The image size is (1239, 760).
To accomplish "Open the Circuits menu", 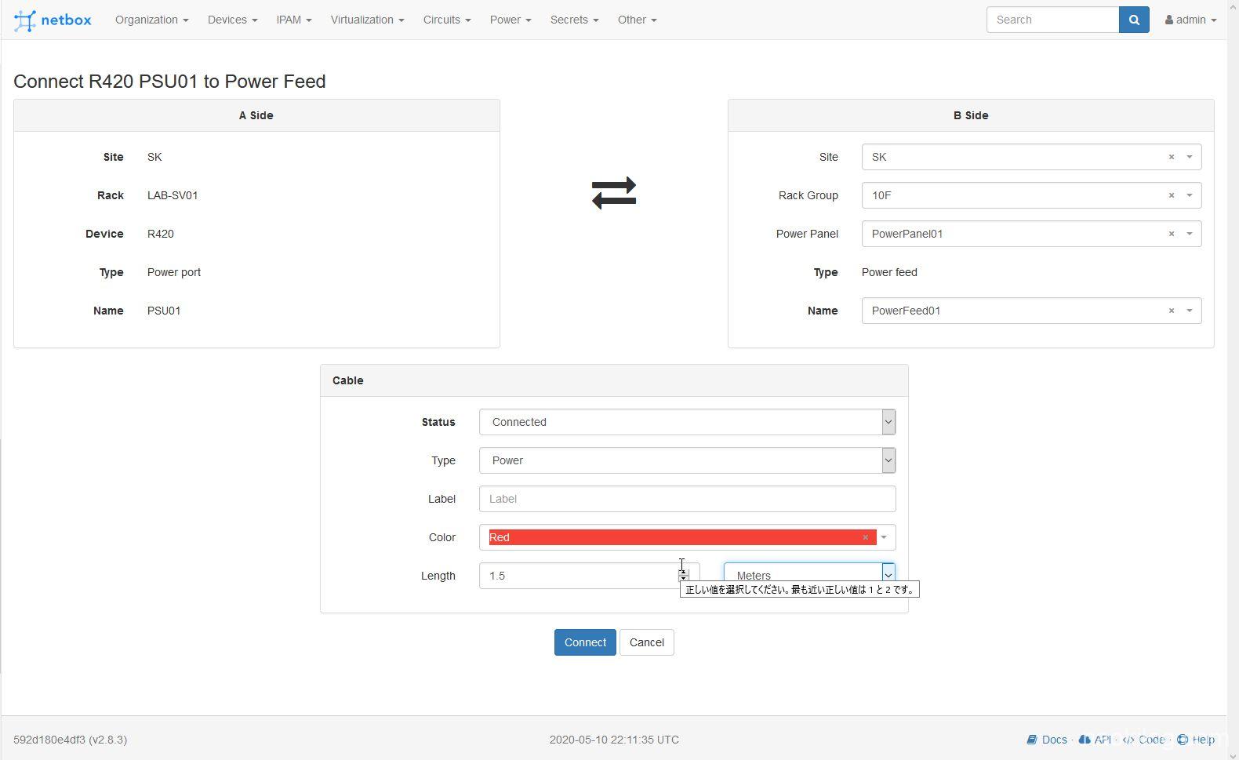I will point(447,20).
